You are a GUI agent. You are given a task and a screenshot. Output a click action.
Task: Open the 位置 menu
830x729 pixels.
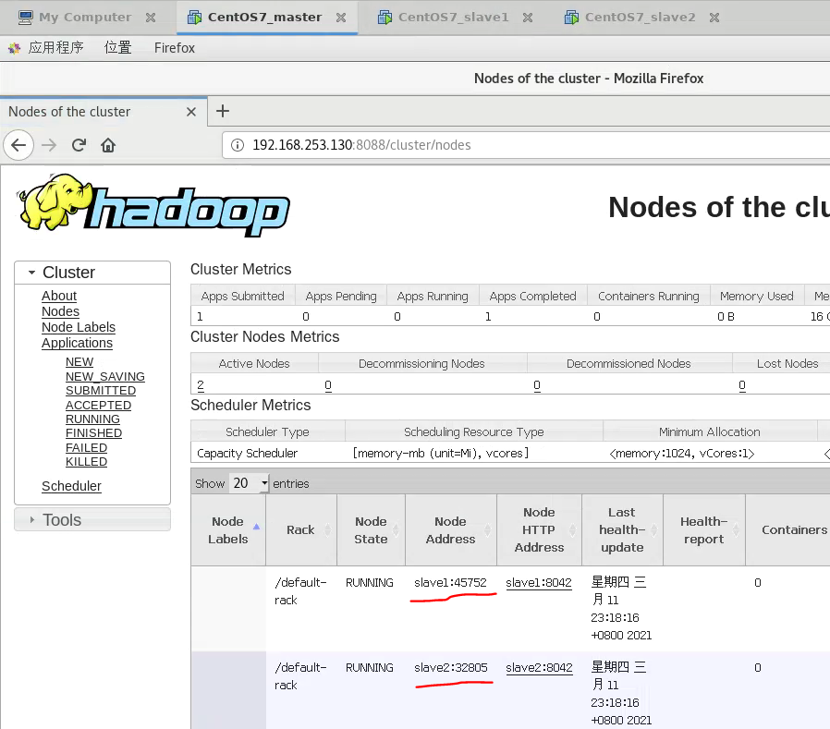pyautogui.click(x=117, y=48)
